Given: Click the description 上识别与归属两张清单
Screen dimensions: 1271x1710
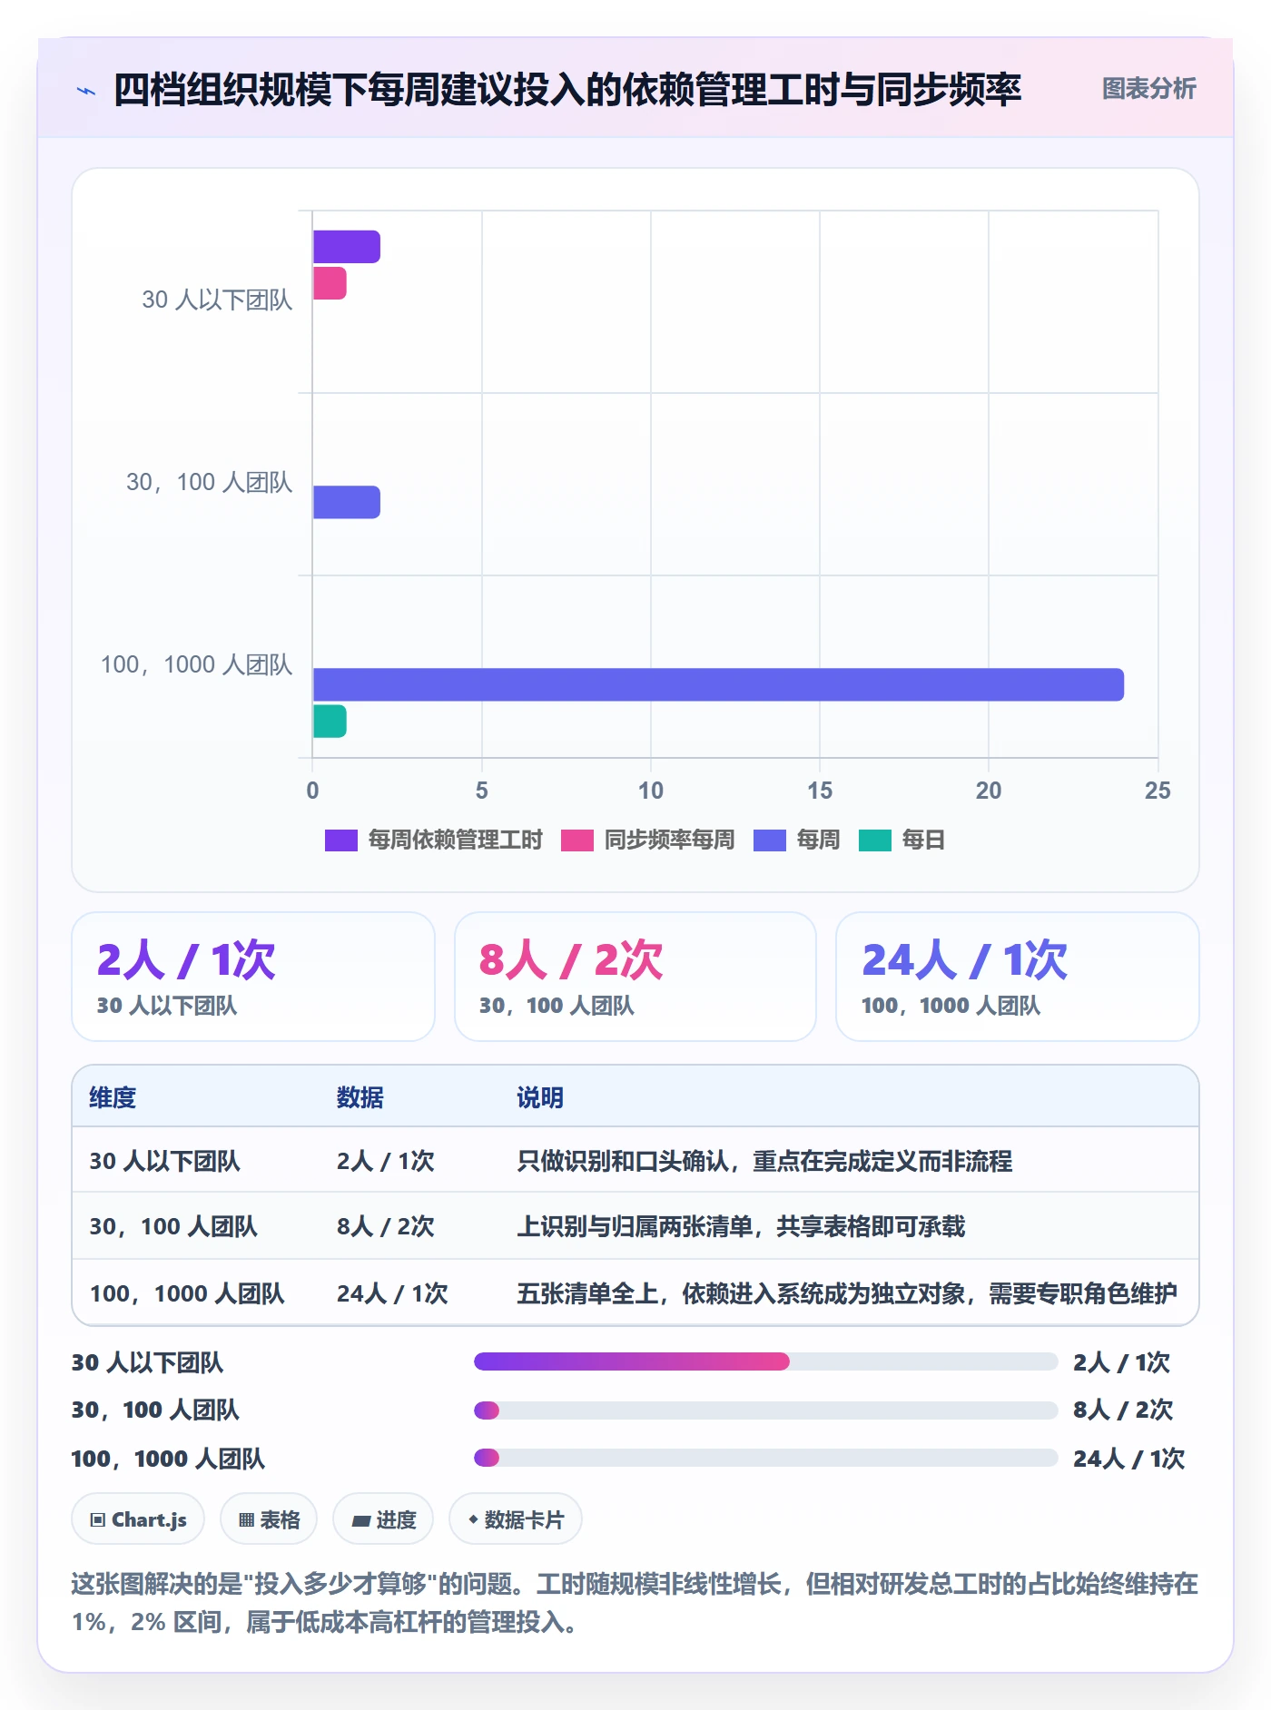Looking at the screenshot, I should coord(741,1226).
